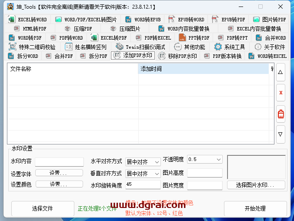Click the 压缩图片 tab icon
Image resolution: width=294 pixels, height=221 pixels.
[113, 29]
